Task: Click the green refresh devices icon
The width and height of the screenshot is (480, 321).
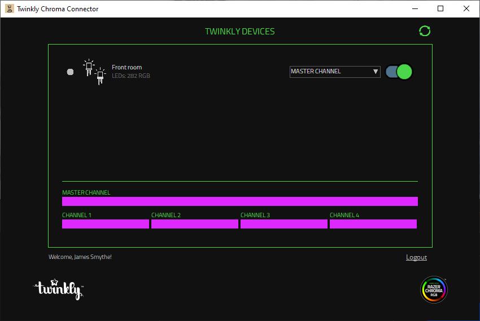Action: 425,31
